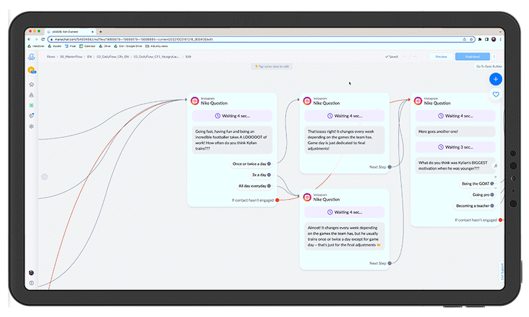
Task: Open the ManyChat logo home icon
Action: [31, 57]
